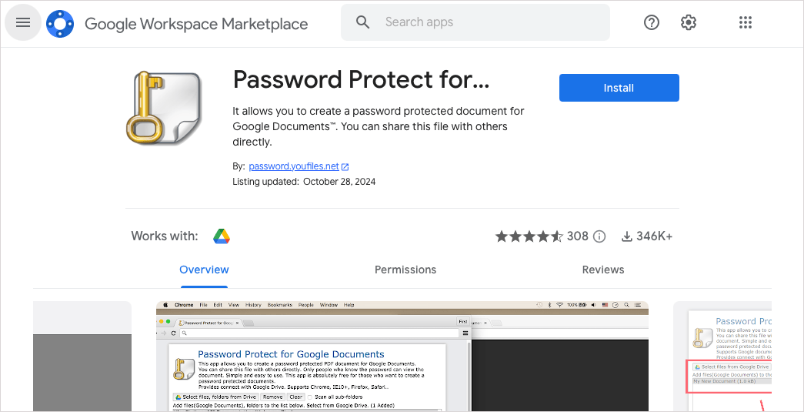Click the search magnifier icon
The image size is (804, 412).
tap(362, 22)
